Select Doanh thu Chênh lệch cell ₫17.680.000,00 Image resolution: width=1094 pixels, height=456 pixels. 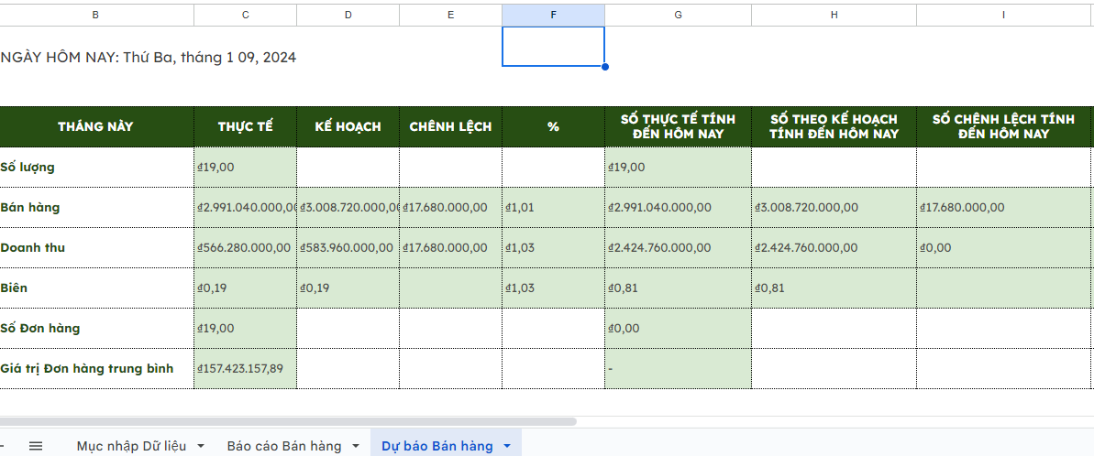[x=451, y=248]
